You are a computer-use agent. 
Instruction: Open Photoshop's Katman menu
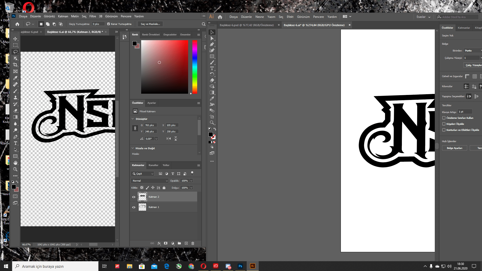click(63, 16)
